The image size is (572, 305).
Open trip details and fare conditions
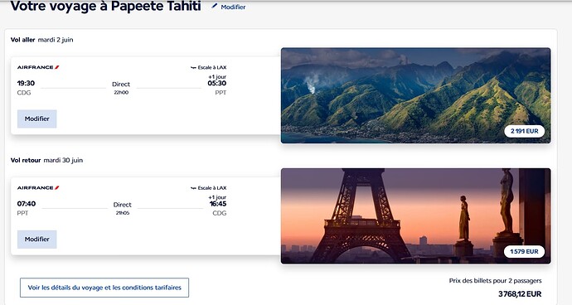(104, 288)
